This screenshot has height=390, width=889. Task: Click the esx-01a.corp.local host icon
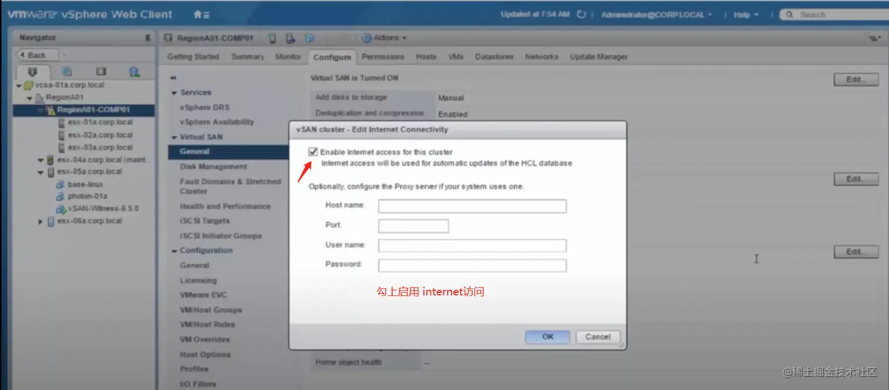[62, 122]
